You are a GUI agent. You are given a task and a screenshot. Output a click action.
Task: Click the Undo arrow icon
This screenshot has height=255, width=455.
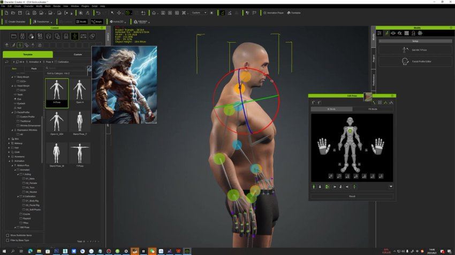point(98,13)
